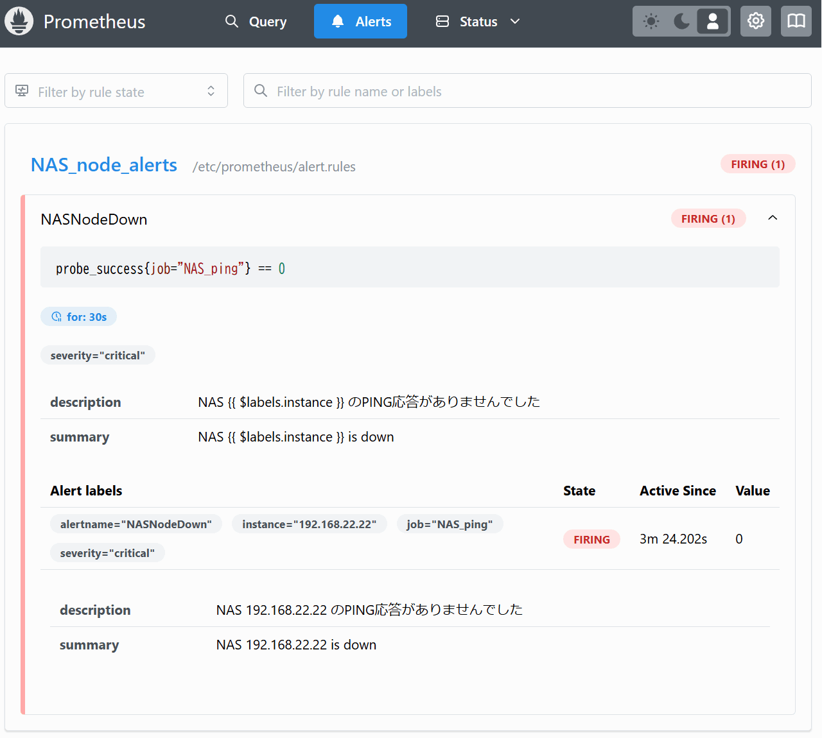Open the Query page
Image resolution: width=822 pixels, height=738 pixels.
pos(256,21)
